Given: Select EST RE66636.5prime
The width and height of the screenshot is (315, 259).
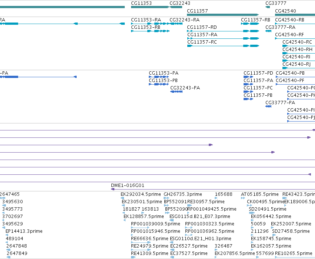Looking at the screenshot, I should 141,242.
